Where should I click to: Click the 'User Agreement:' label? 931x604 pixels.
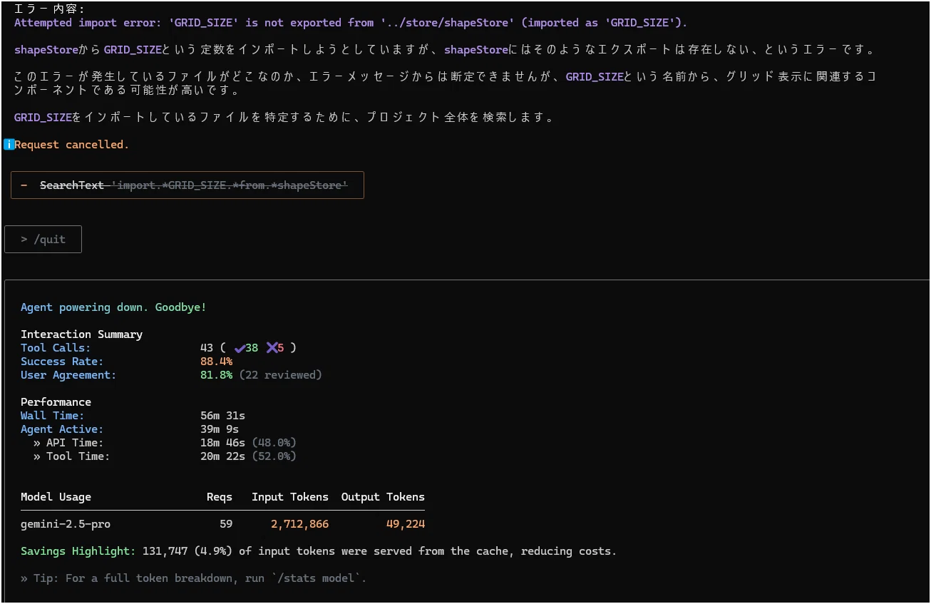[68, 375]
